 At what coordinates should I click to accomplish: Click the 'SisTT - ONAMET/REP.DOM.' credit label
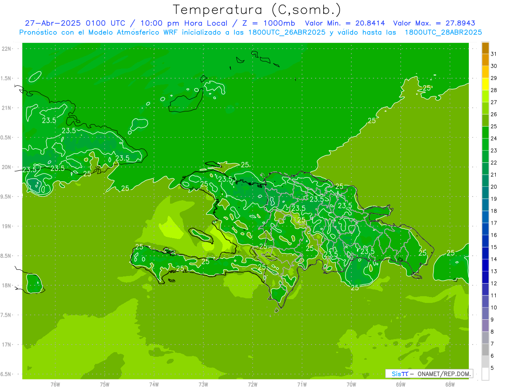click(429, 374)
